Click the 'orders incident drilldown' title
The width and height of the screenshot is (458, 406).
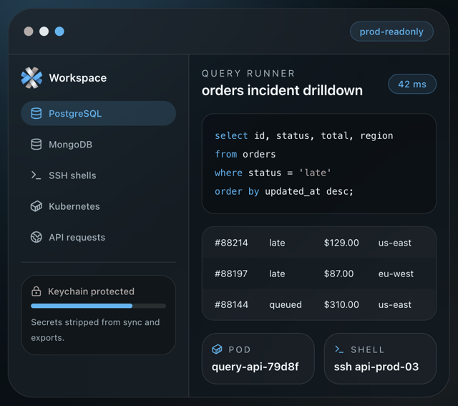coord(282,90)
